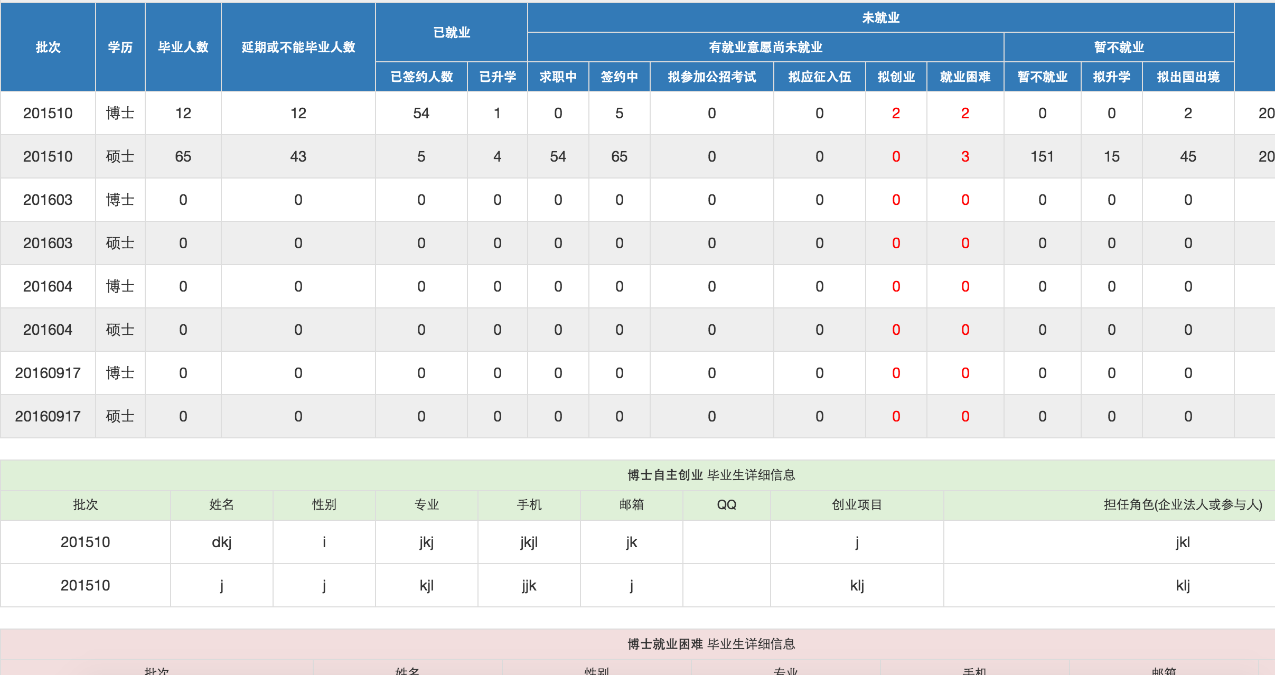Click the 拟出国出境 sub-header
Viewport: 1275px width, 675px height.
point(1188,77)
